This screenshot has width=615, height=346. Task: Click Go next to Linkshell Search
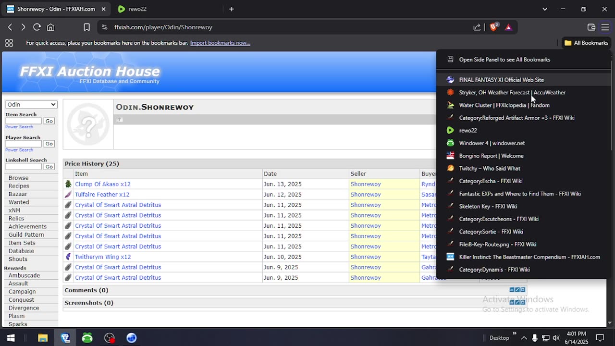[49, 167]
